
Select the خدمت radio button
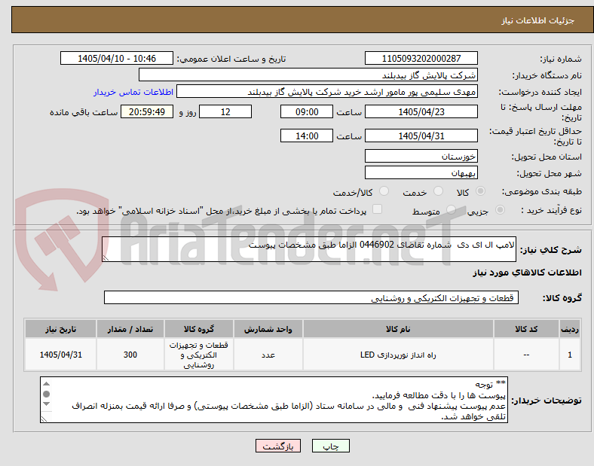(438, 191)
